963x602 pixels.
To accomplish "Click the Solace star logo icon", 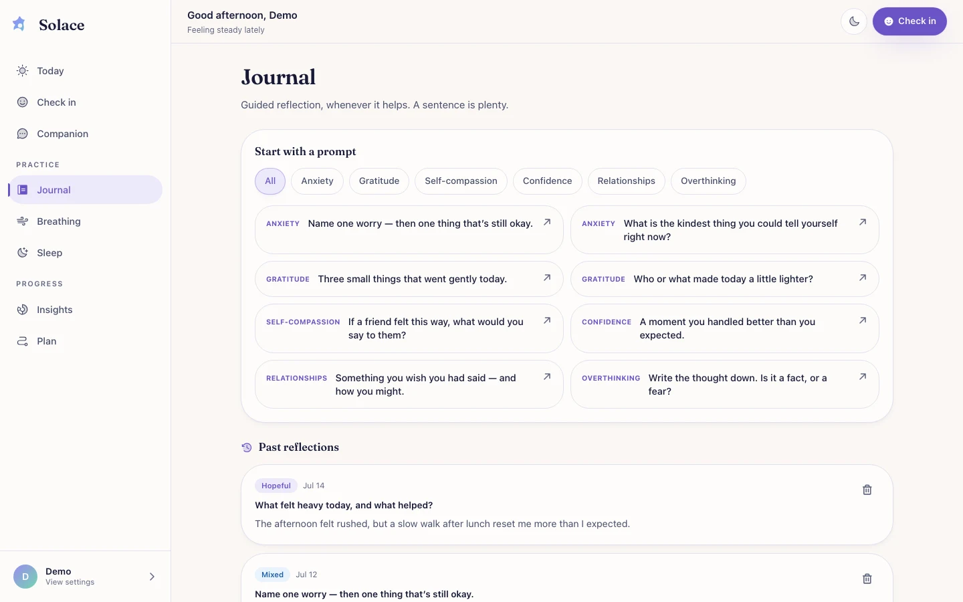I will [x=19, y=24].
